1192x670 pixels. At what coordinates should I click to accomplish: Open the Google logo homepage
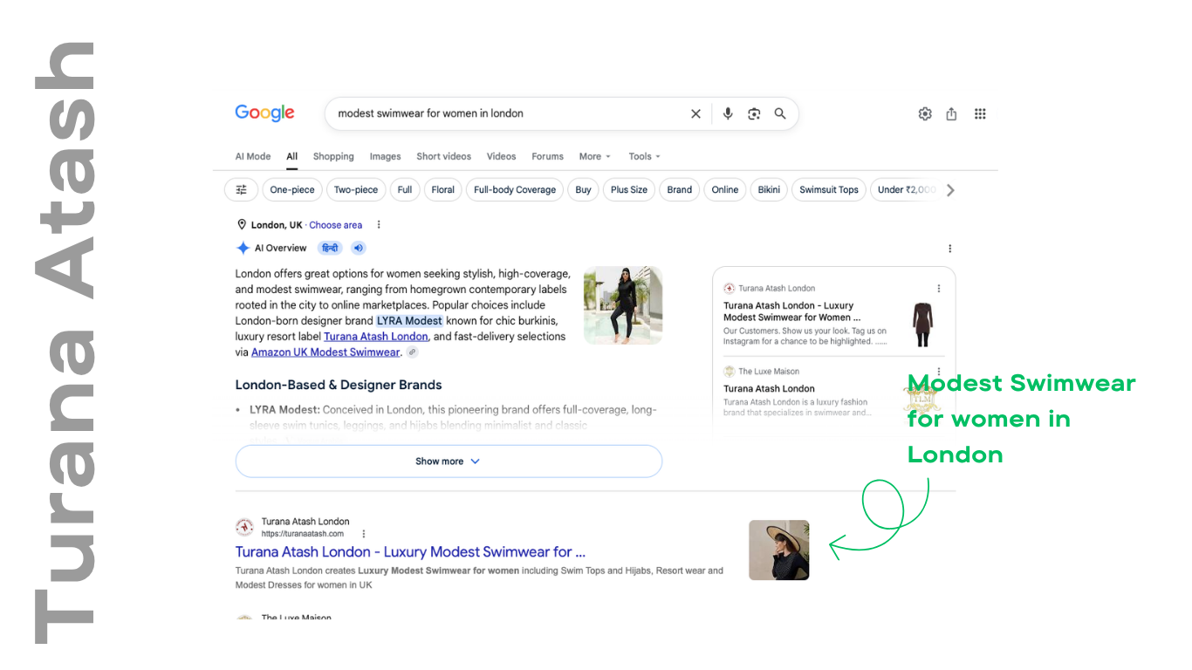[x=264, y=113]
